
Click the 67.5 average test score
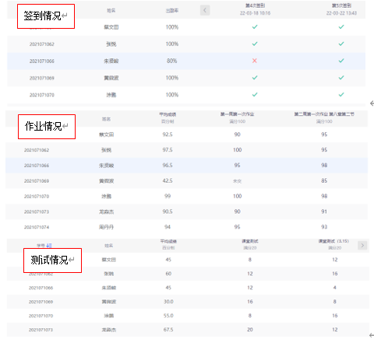tap(168, 330)
